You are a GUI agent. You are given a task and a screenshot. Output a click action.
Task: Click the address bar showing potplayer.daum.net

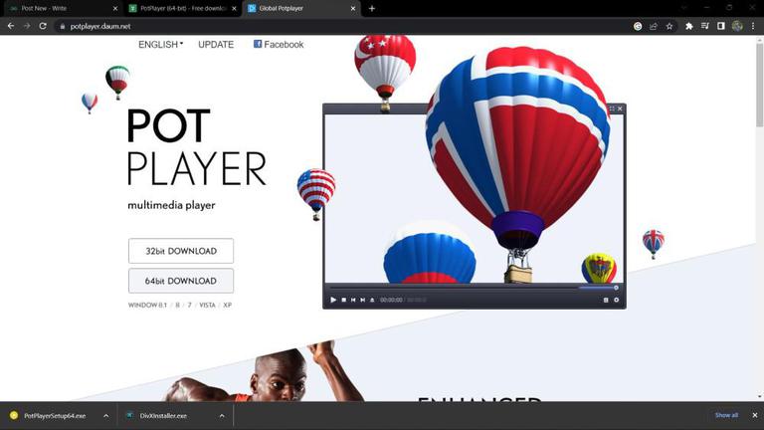click(341, 26)
